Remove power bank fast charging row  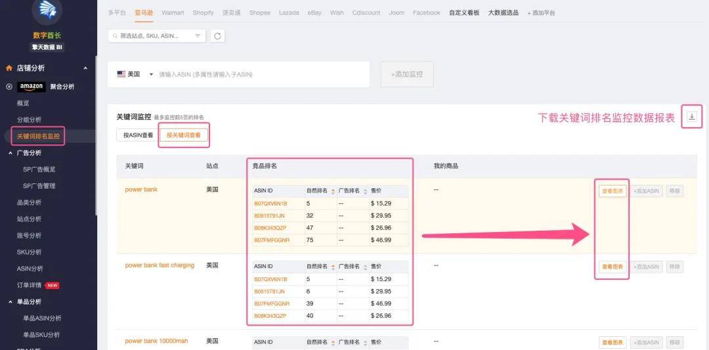tap(675, 267)
